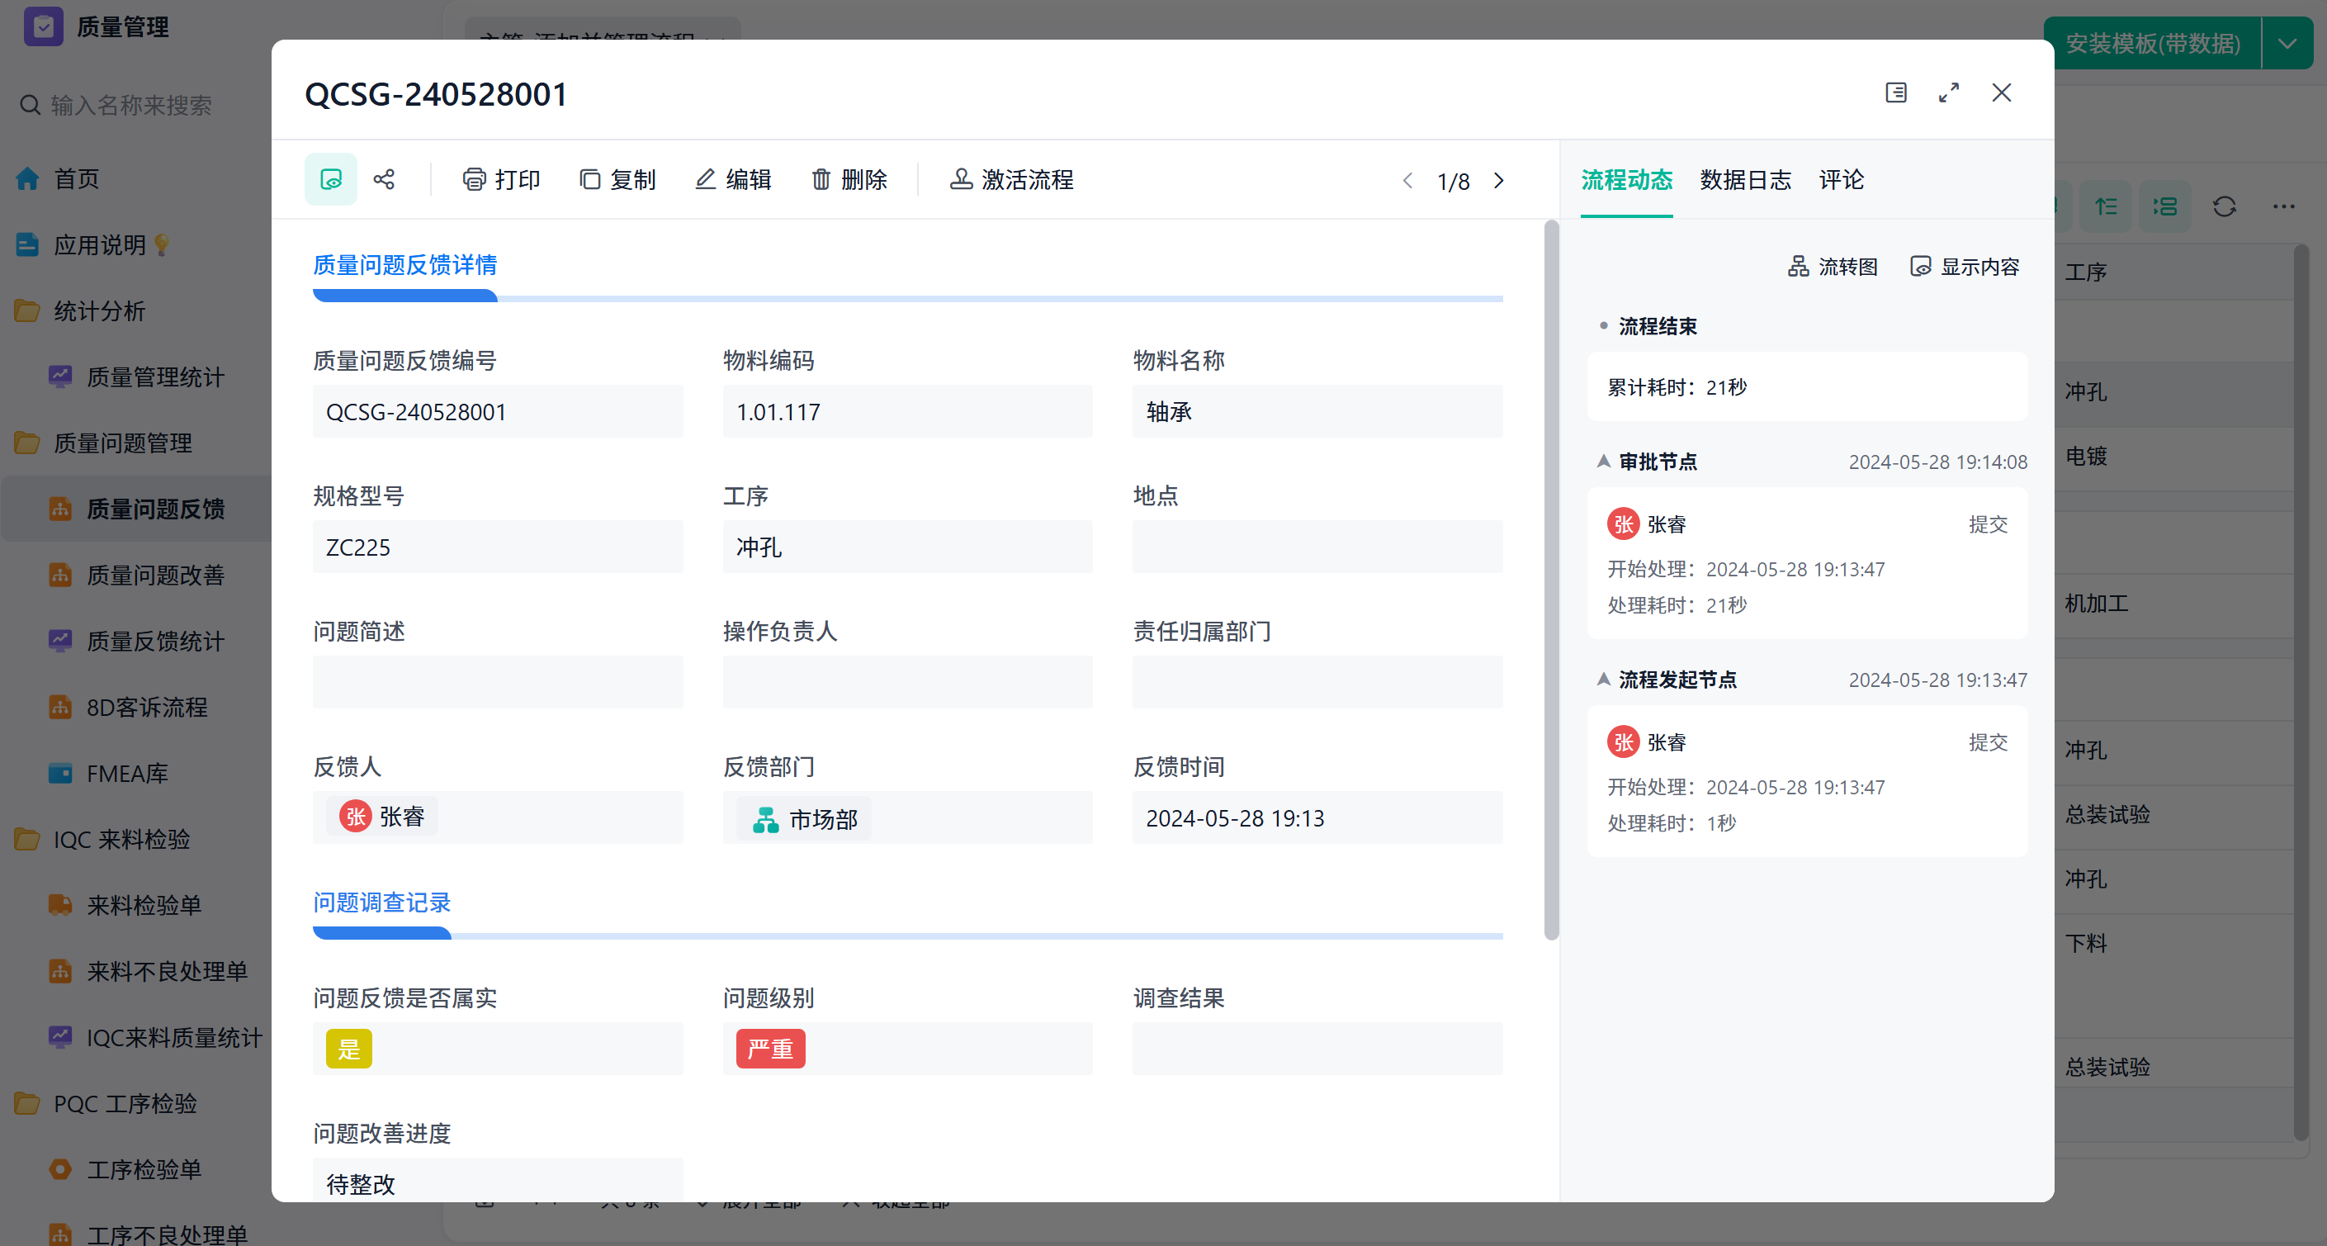2327x1246 pixels.
Task: Toggle the green form view icon
Action: (331, 180)
